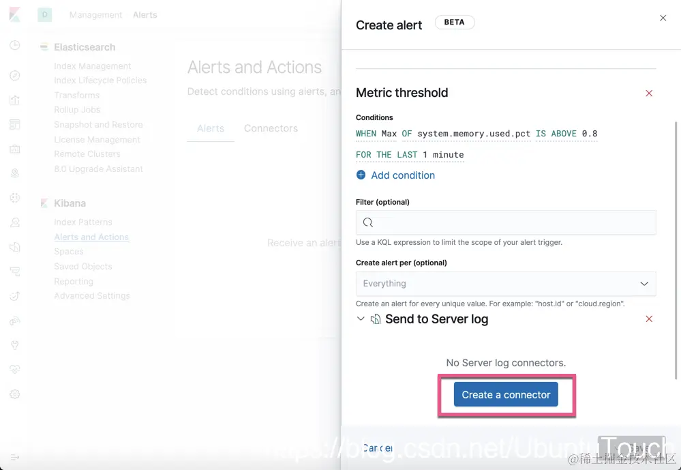Click the Cancel button in flyout footer

click(378, 447)
